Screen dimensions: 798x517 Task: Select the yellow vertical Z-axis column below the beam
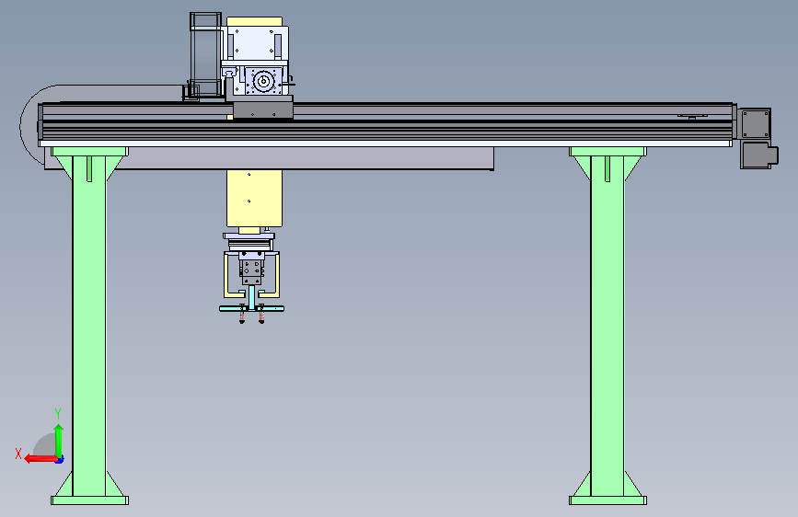[254, 199]
